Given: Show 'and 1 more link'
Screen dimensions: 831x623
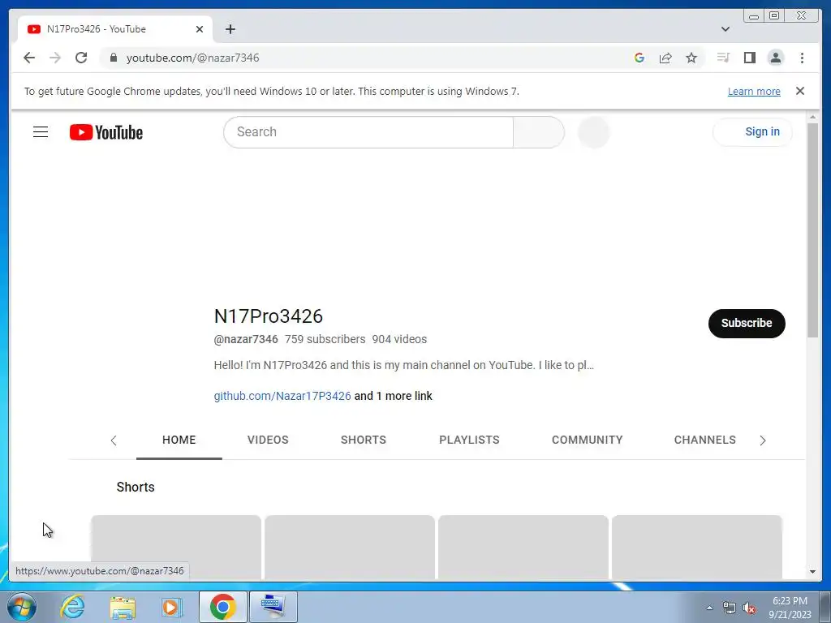Looking at the screenshot, I should coord(394,396).
